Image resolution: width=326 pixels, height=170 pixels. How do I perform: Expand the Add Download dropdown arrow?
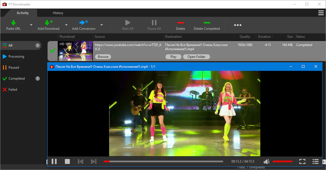coord(66,25)
